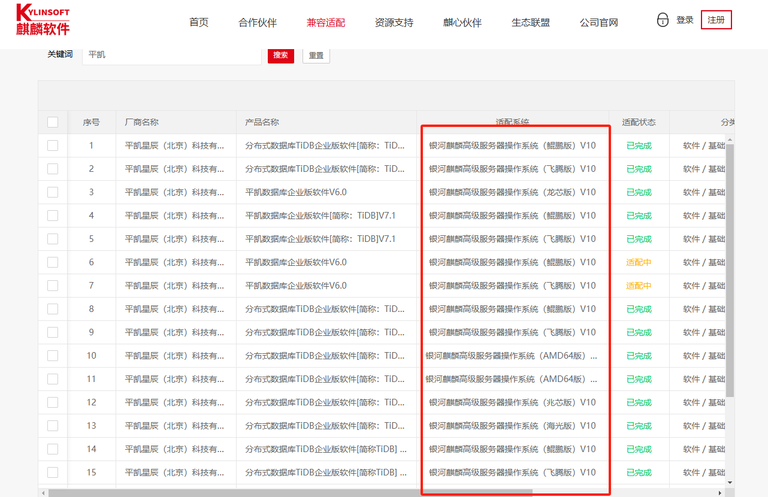Click the 注册 register button
The width and height of the screenshot is (768, 497).
[716, 20]
